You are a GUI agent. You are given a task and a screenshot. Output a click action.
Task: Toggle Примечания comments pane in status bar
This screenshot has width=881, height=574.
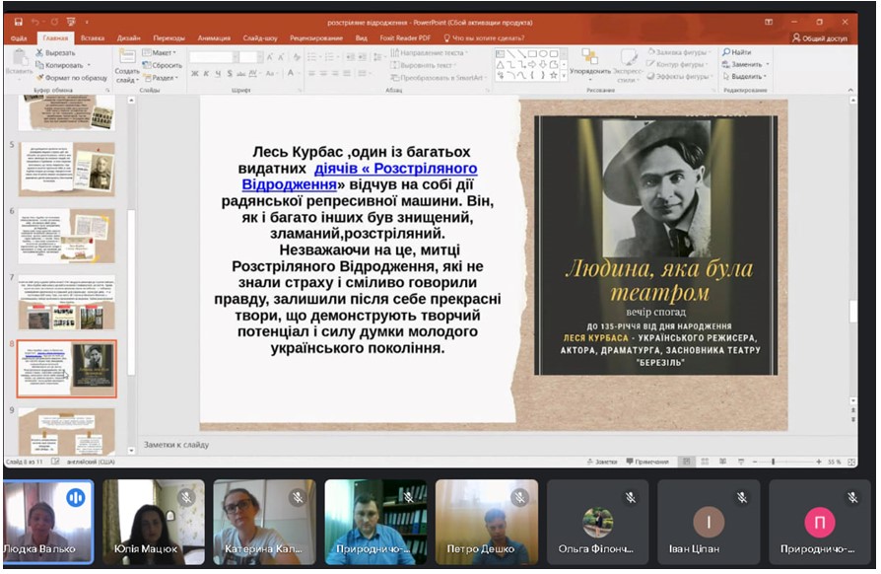point(647,462)
